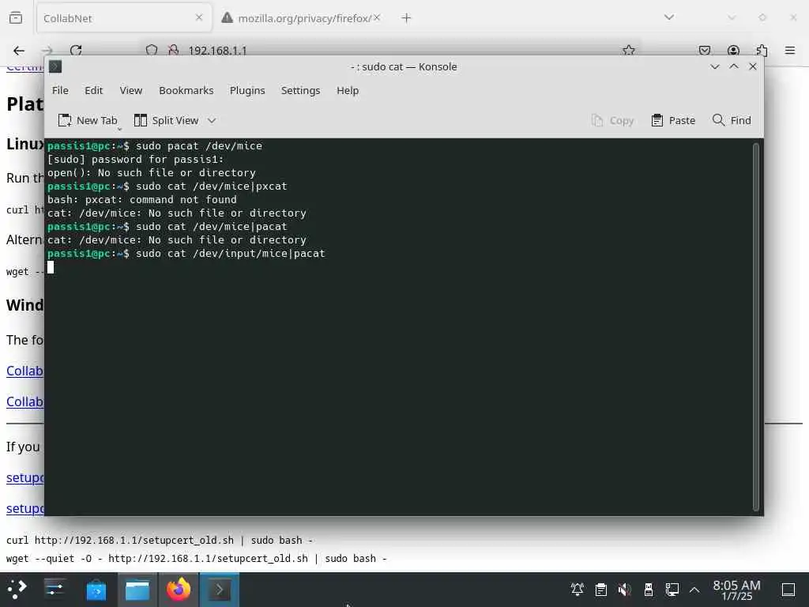Expand the Split View dropdown arrow

(212, 121)
